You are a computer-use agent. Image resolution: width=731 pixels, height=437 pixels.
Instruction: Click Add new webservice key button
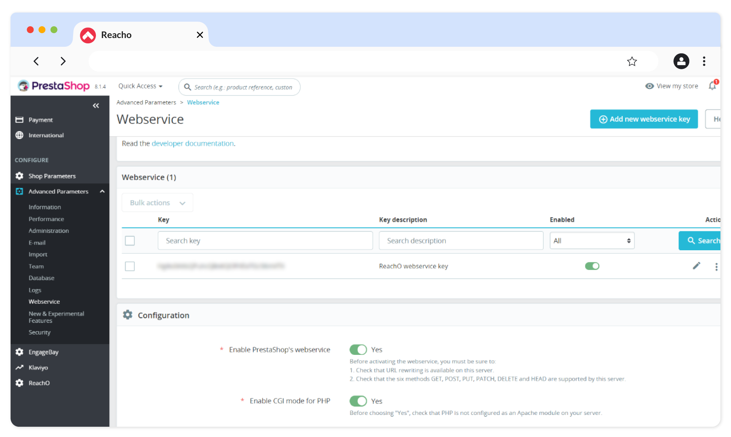click(643, 119)
